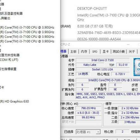Click the Intel Core processor logo in CPU-Z
The height and width of the screenshot is (140, 140).
[x=137, y=67]
